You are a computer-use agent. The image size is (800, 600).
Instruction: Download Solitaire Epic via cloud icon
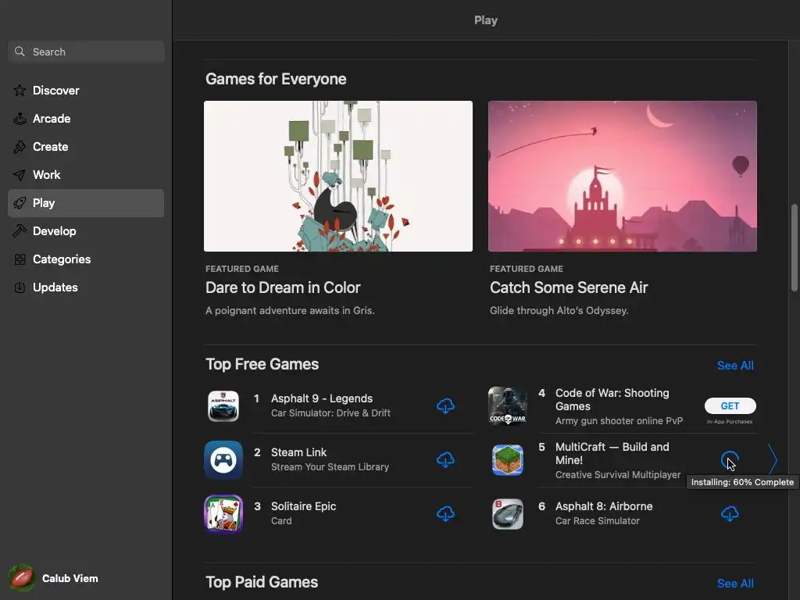445,514
